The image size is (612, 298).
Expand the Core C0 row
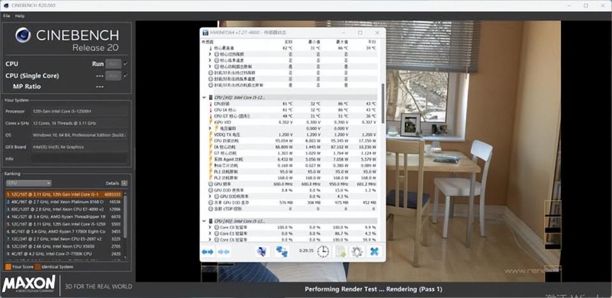210,227
